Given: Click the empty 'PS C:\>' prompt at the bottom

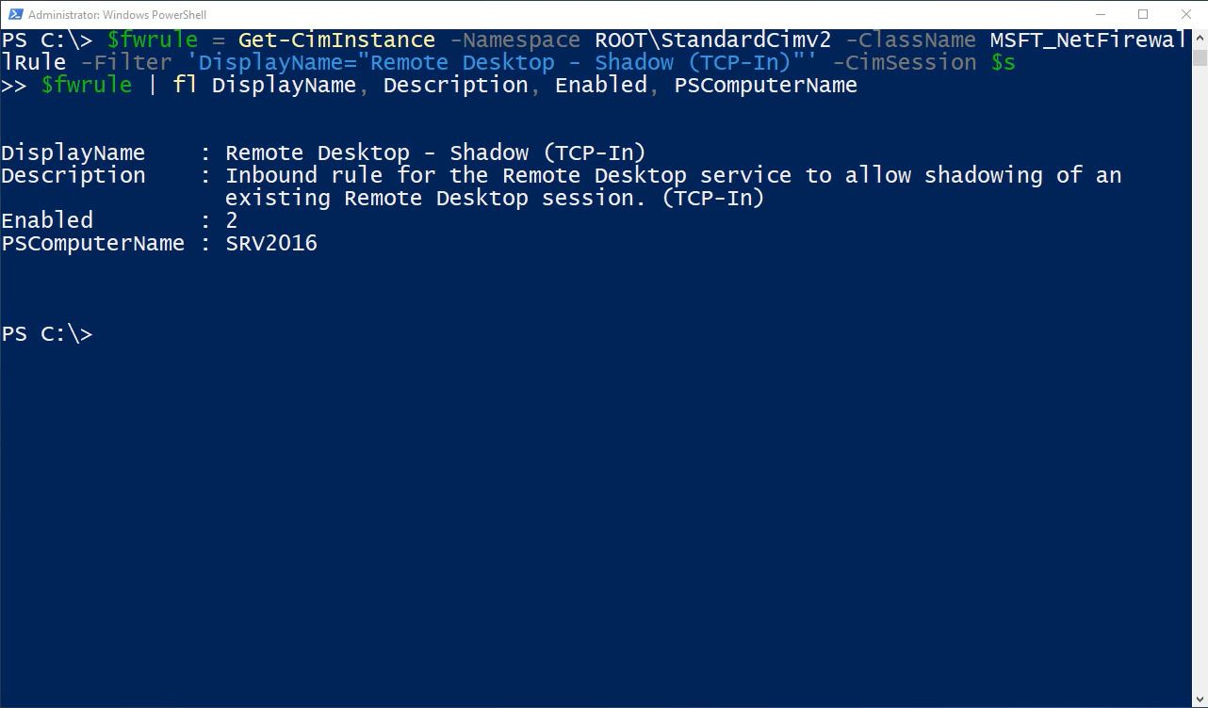Looking at the screenshot, I should tap(47, 333).
